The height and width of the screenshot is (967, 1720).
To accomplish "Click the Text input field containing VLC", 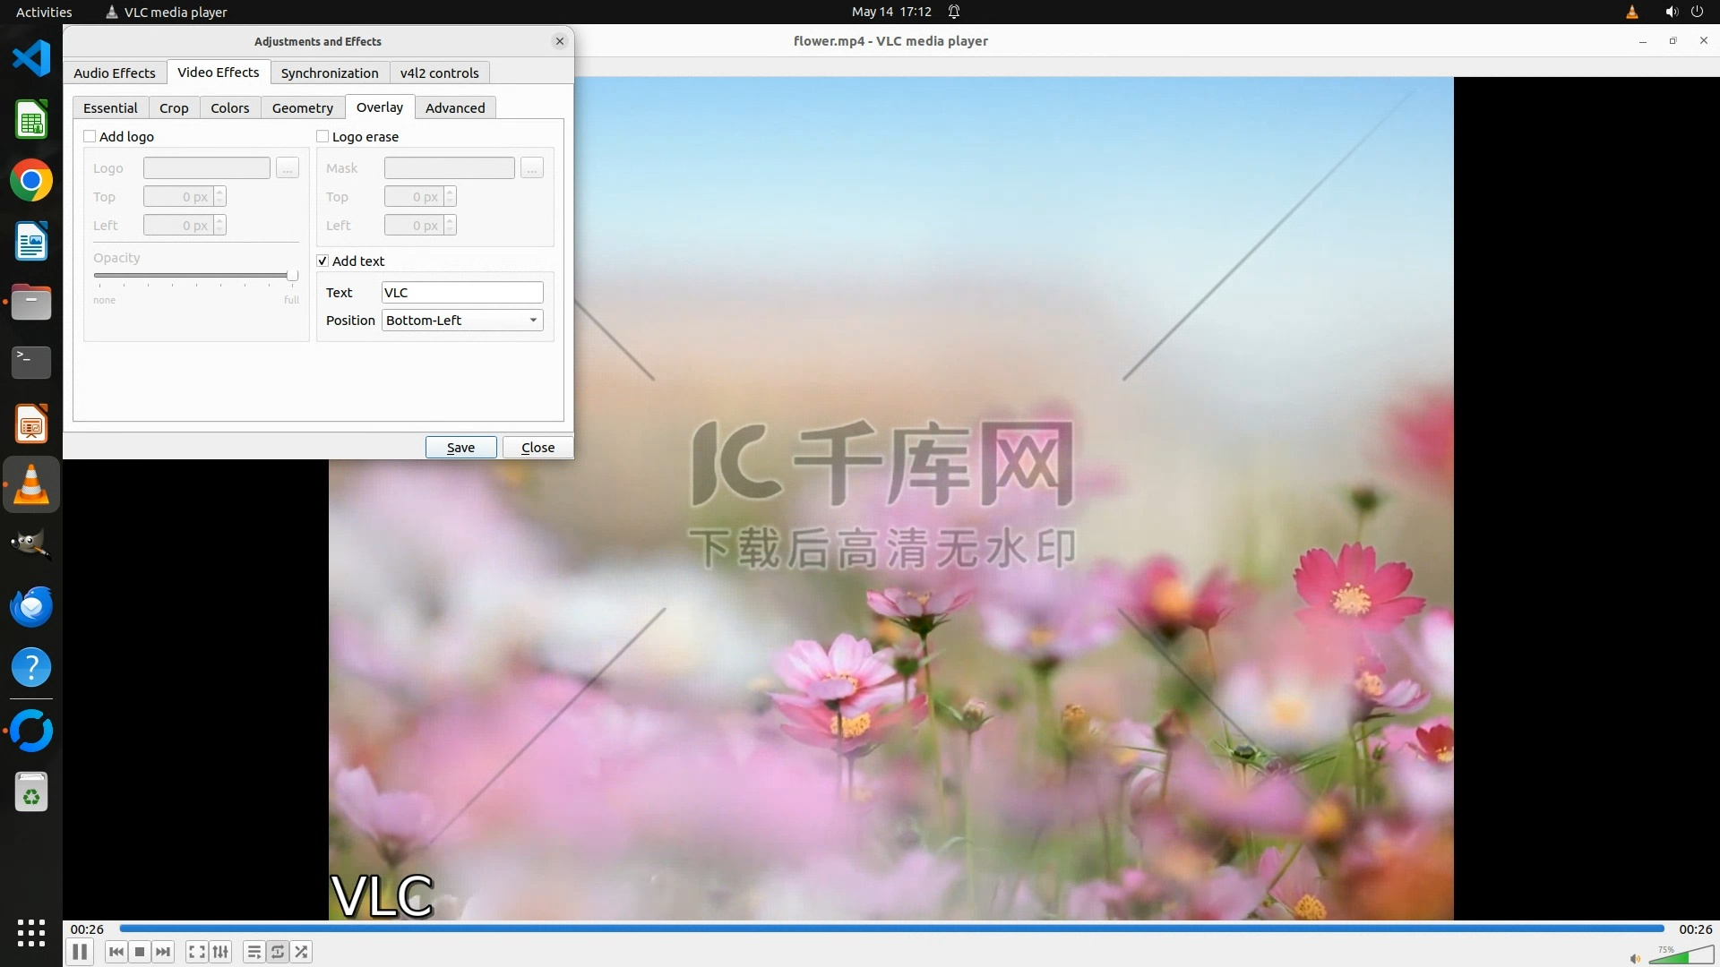I will tap(462, 293).
